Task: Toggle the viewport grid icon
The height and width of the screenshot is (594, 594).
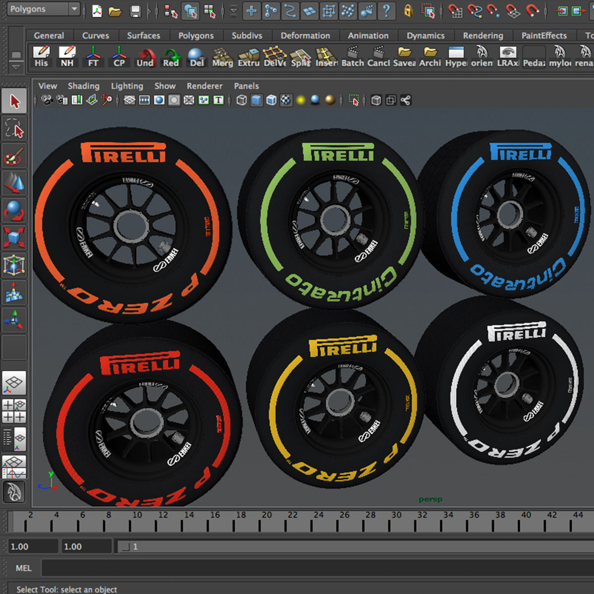Action: coord(129,100)
